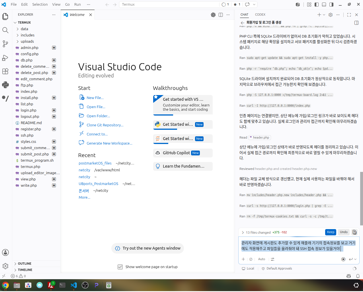Open the header.php file link in chat
Viewport: 363px width, 292px height.
click(x=259, y=138)
